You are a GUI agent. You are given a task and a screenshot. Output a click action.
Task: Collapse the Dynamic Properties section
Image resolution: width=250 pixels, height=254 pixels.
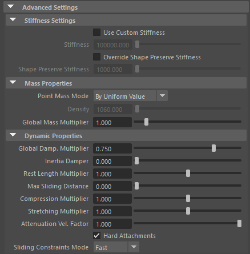(13, 135)
